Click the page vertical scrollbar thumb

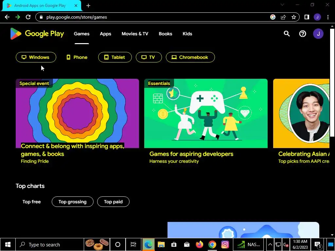pos(332,82)
